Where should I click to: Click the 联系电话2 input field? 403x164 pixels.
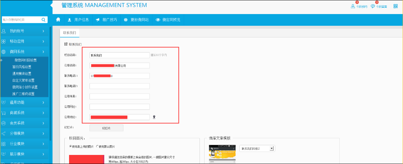click(120, 86)
